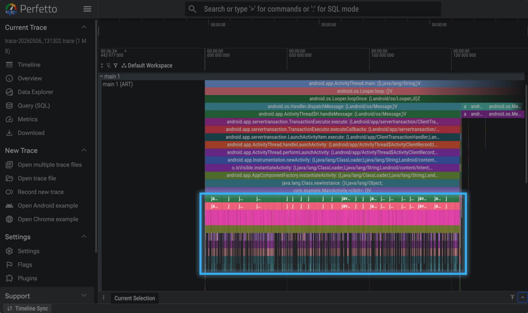Viewport: 528px width, 313px height.
Task: Select the TransactionExecutor.executeCallbacks slice
Action: click(333, 130)
